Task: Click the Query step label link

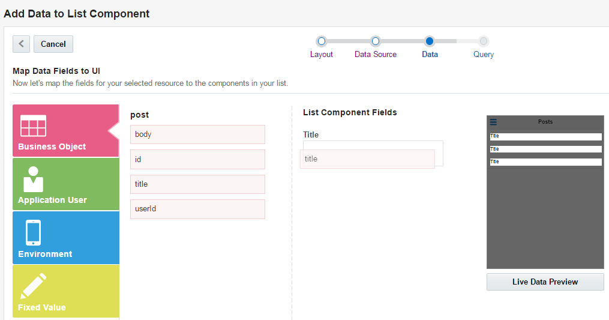Action: click(x=484, y=54)
